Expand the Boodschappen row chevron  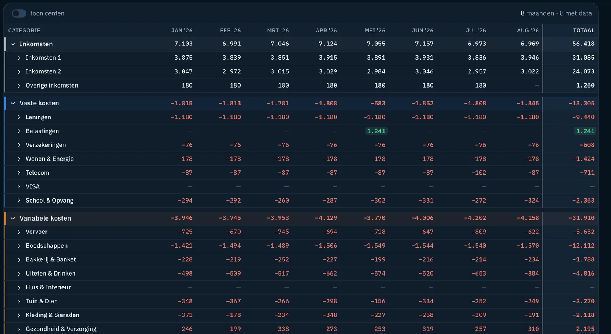pos(19,246)
